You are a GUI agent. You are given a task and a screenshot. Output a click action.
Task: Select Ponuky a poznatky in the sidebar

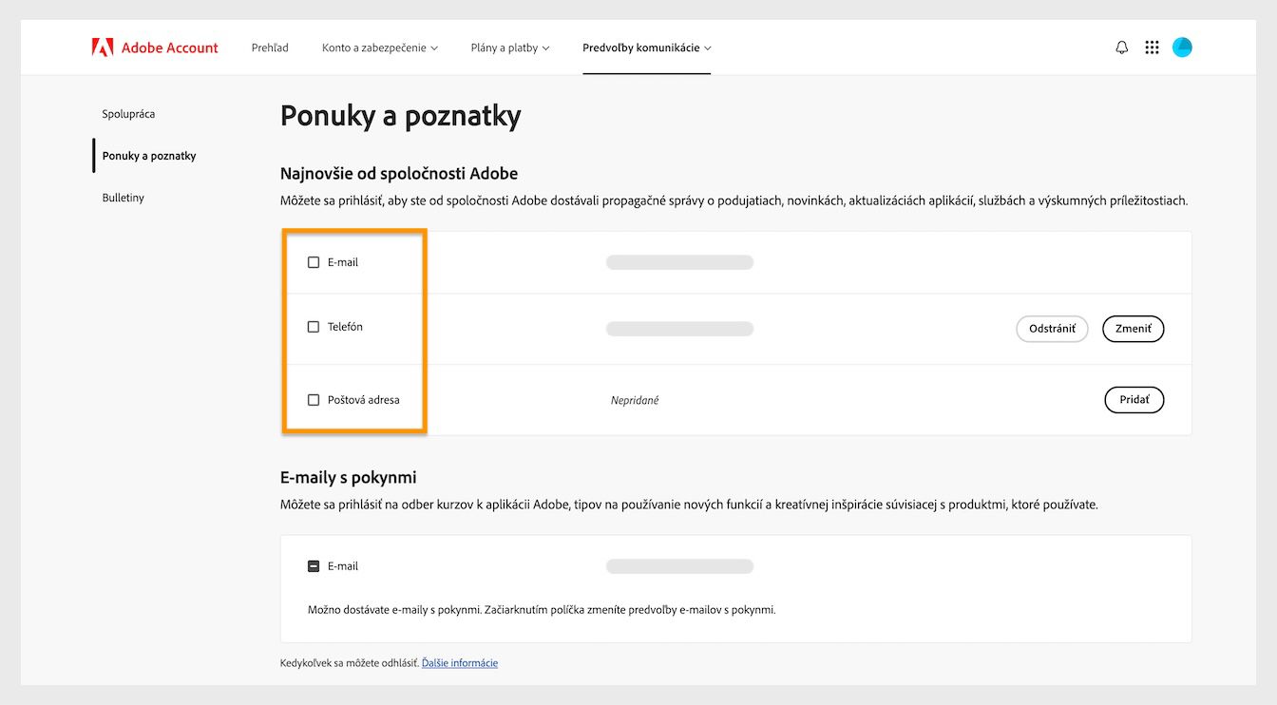[x=148, y=155]
